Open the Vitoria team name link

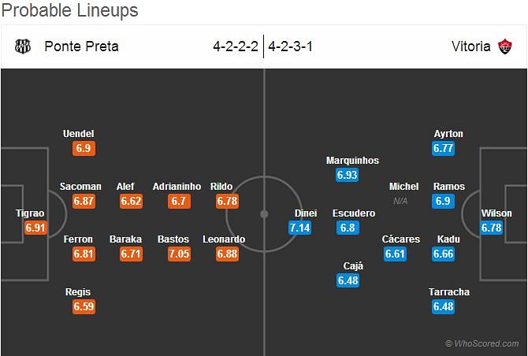(x=470, y=46)
